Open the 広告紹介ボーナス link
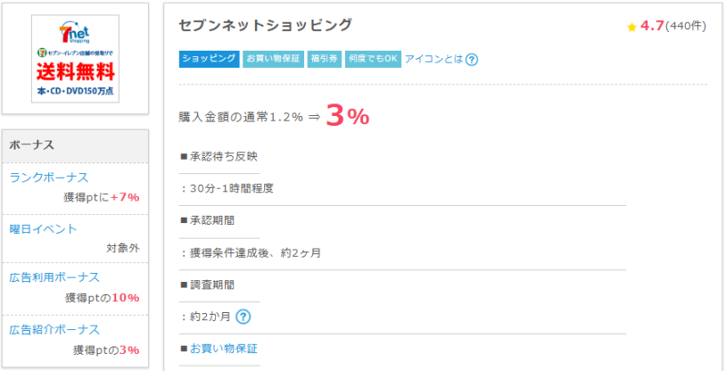726x371 pixels. (x=54, y=328)
